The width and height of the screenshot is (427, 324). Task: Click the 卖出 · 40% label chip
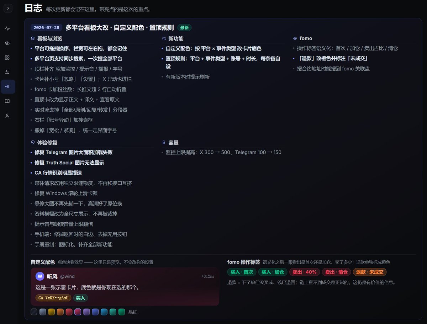tap(305, 272)
